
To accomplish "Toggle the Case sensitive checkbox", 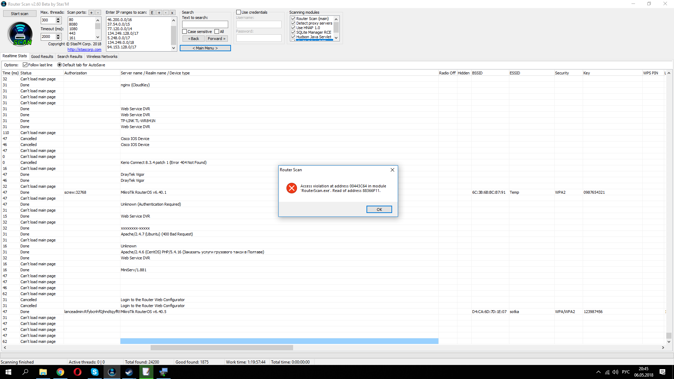I will (x=185, y=32).
